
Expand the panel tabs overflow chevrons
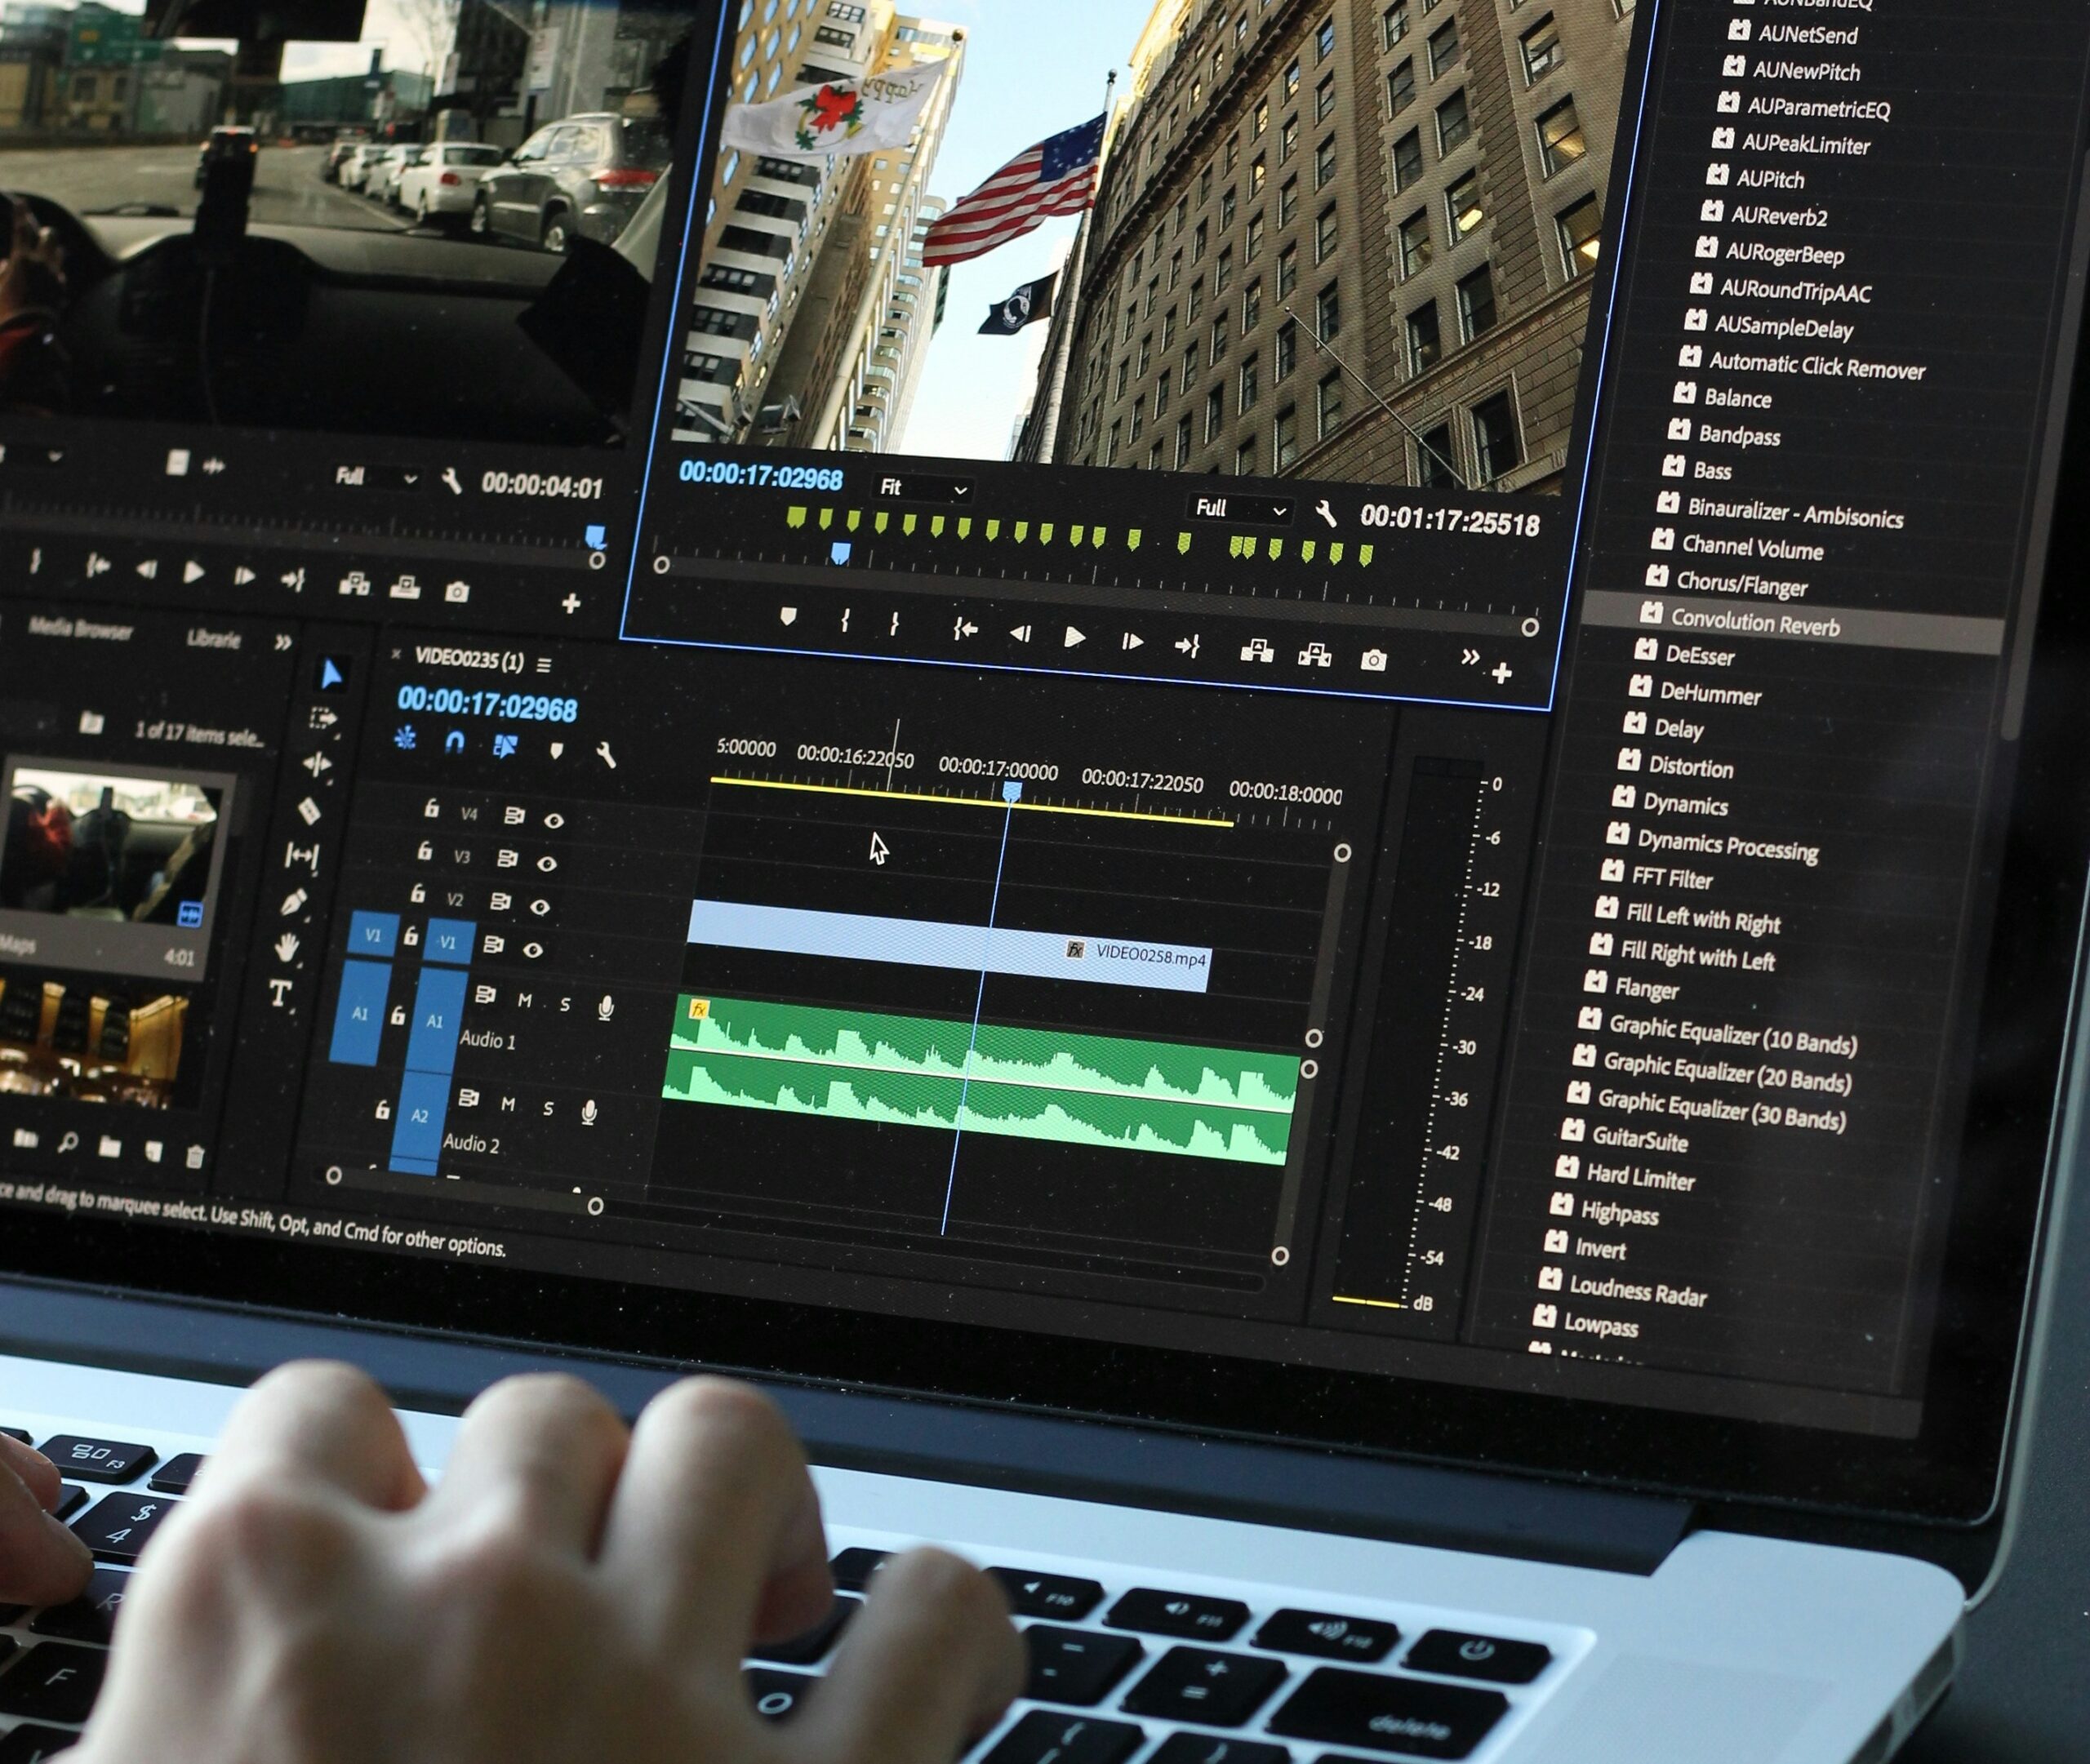click(x=284, y=642)
